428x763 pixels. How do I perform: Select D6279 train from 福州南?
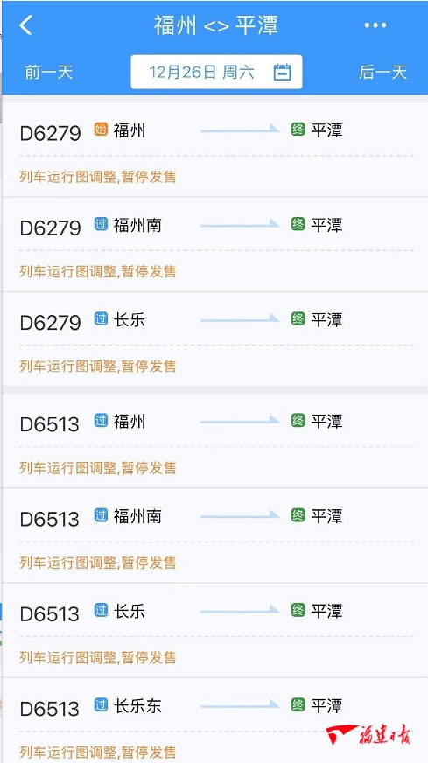214,245
